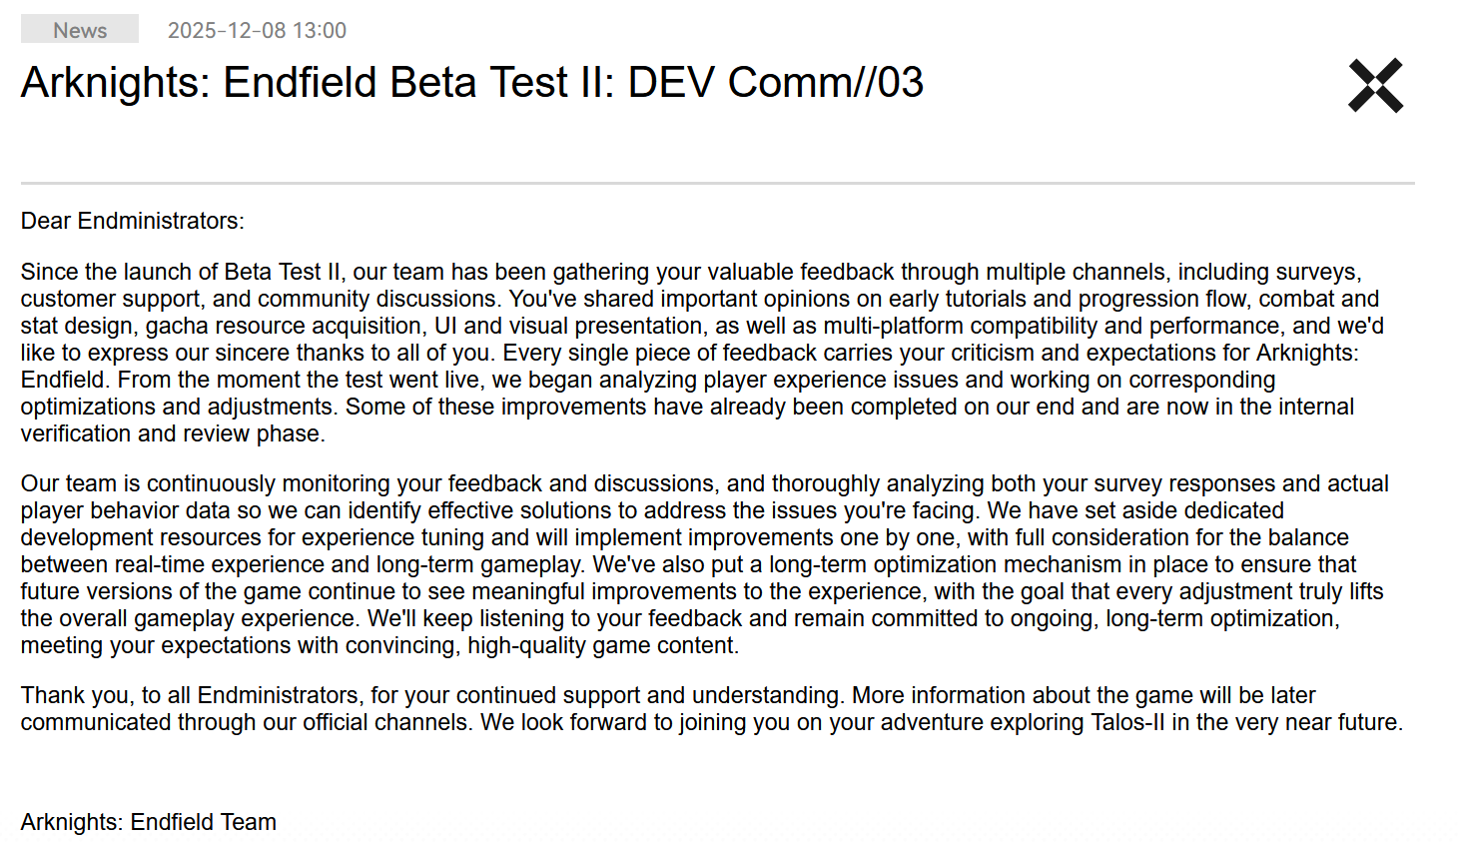Image resolution: width=1459 pixels, height=842 pixels.
Task: Click the paragraph starting Our team is continuously
Action: 704,564
